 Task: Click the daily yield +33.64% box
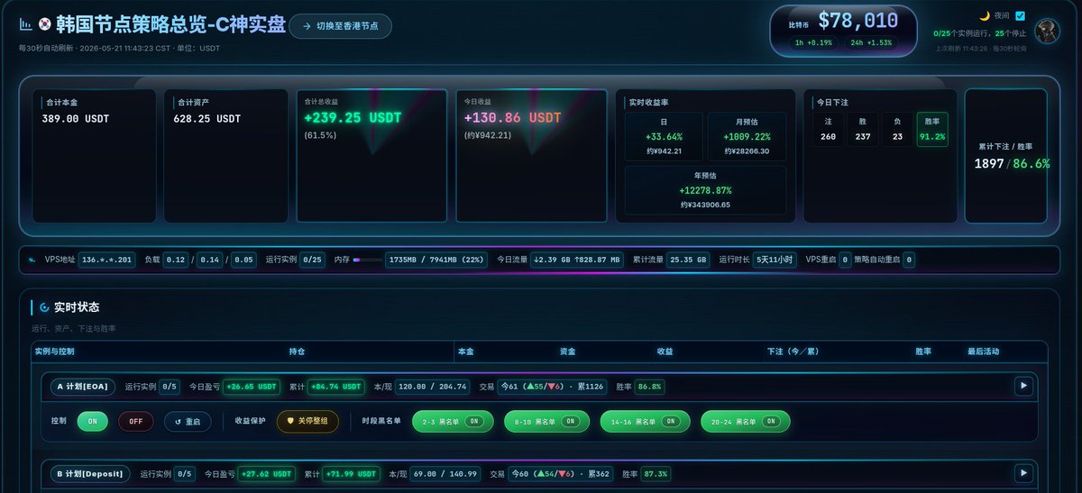coord(664,136)
